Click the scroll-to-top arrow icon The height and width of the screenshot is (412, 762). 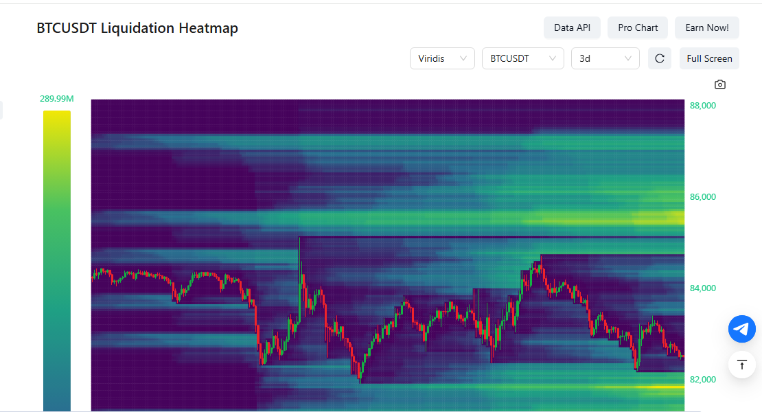coord(741,365)
